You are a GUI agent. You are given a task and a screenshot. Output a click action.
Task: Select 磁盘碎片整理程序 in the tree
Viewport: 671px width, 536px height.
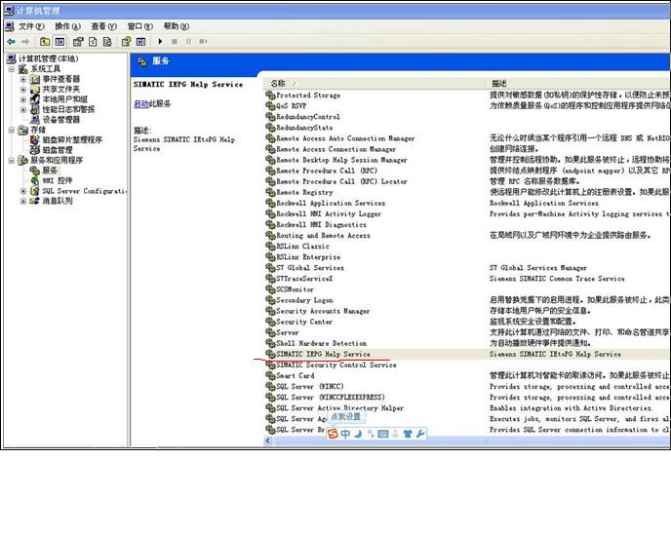tap(72, 140)
